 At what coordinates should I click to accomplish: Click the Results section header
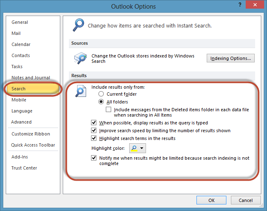tap(162, 76)
